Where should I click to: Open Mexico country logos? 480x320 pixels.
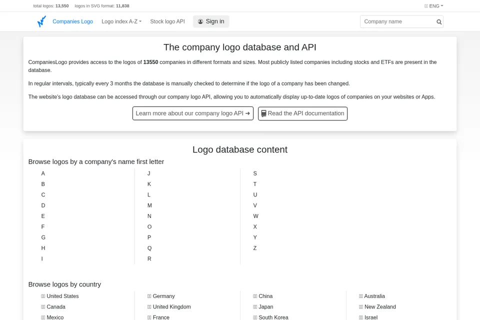pos(52,317)
